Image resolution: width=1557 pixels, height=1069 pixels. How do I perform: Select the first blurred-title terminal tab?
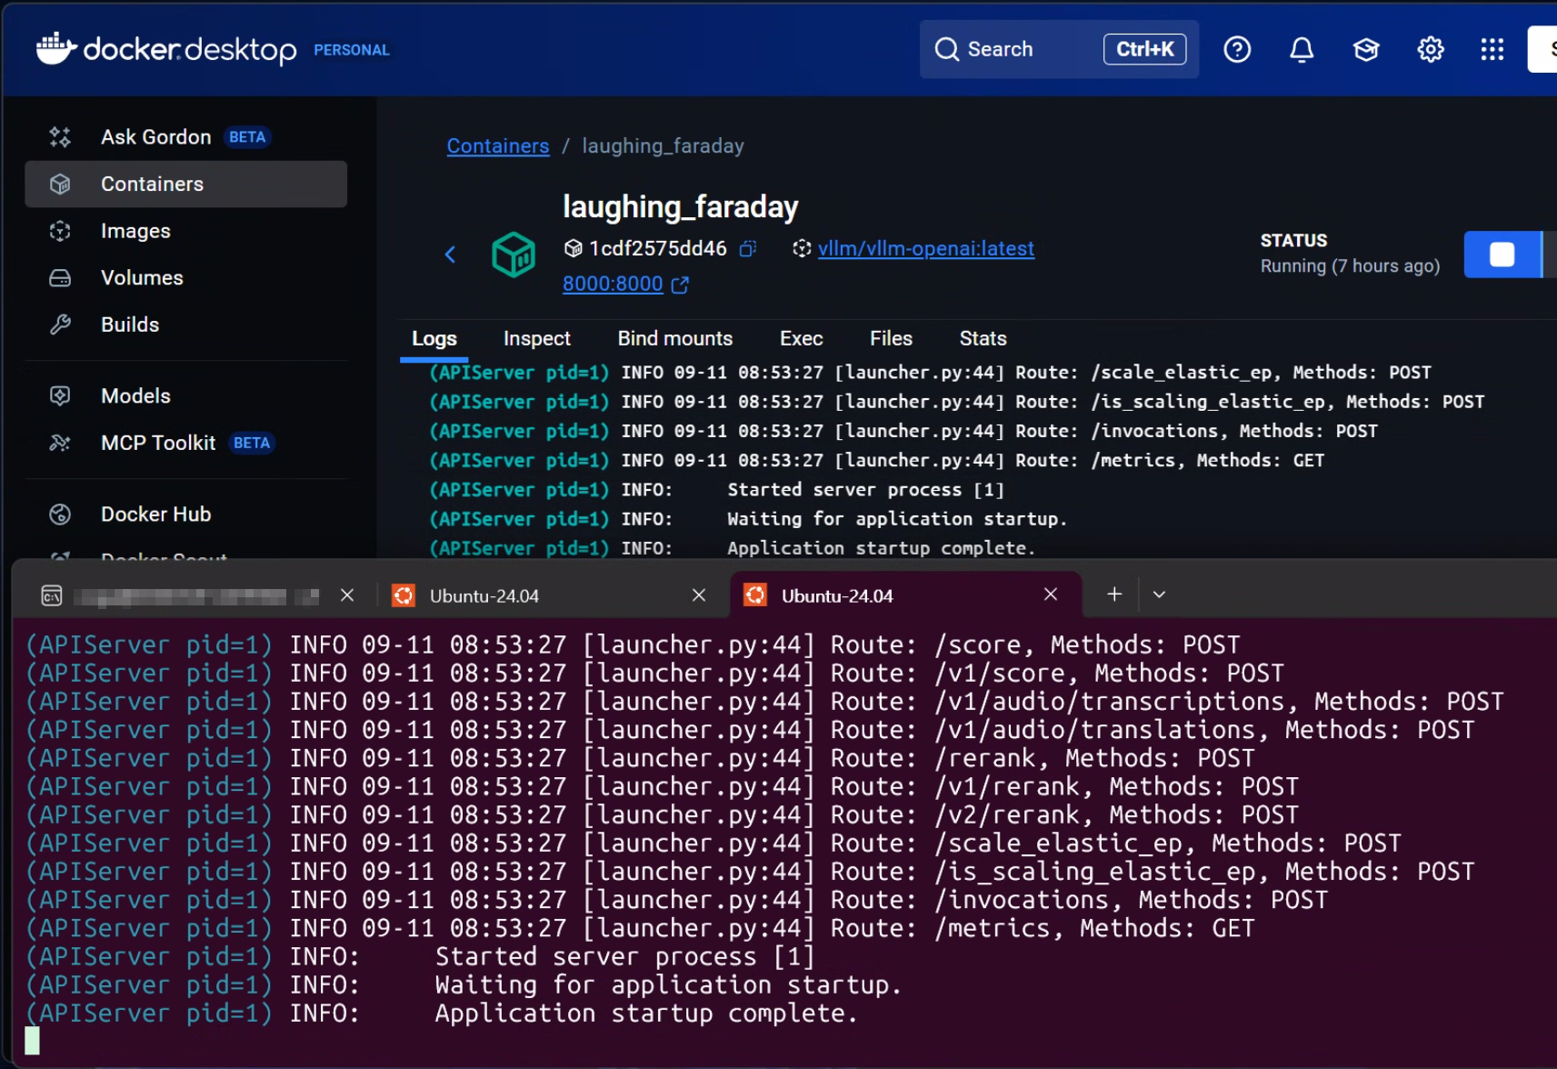[x=197, y=595]
